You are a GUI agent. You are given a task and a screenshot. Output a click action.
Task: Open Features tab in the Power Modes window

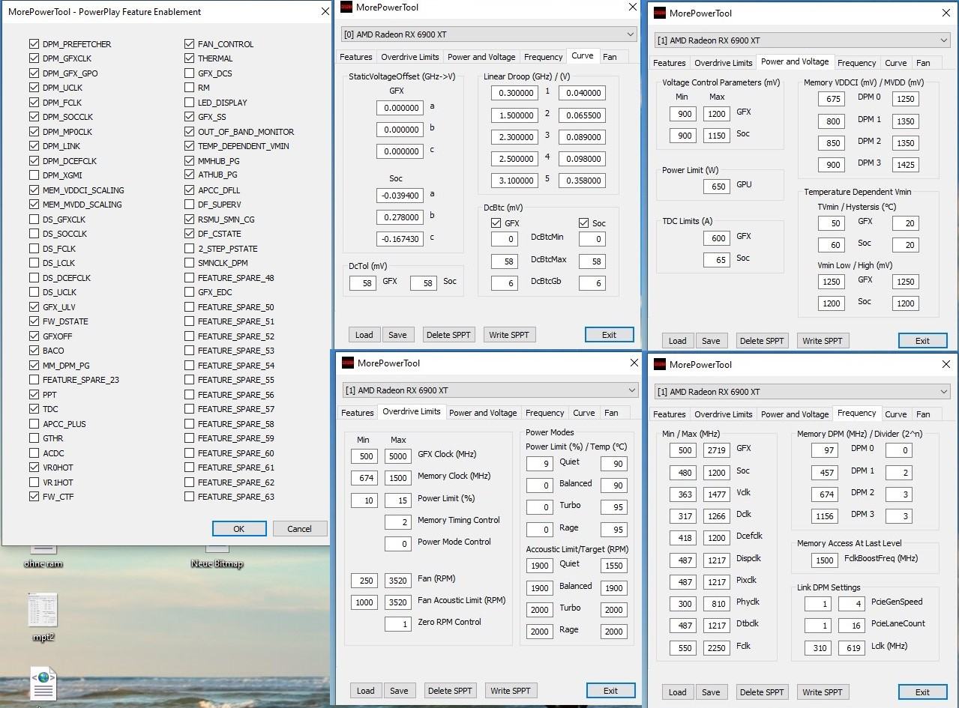(x=358, y=413)
